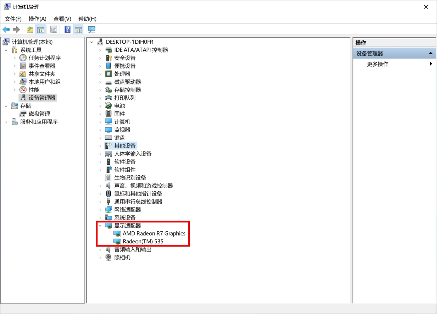Viewport: 437px width, 314px height.
Task: Click the scan for hardware changes icon
Action: point(91,29)
